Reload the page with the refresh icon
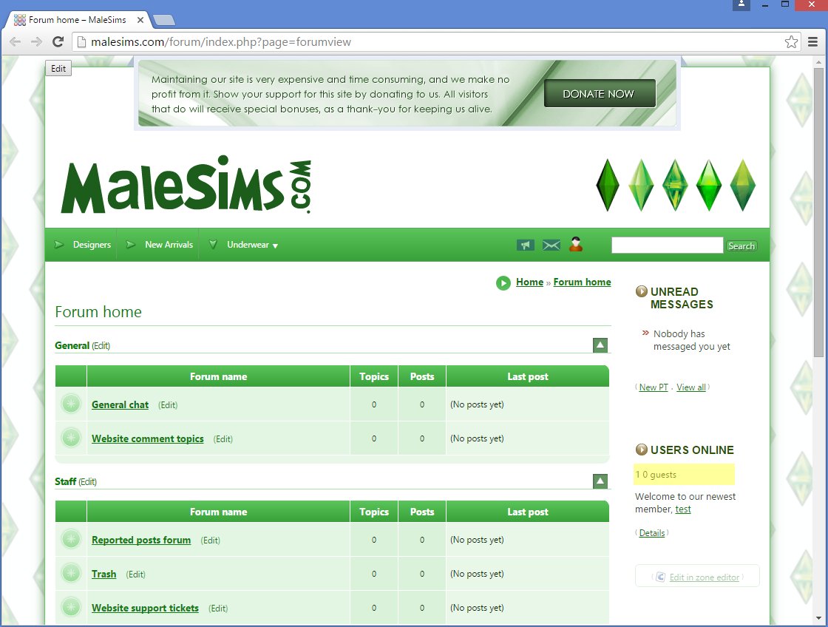 pos(58,42)
